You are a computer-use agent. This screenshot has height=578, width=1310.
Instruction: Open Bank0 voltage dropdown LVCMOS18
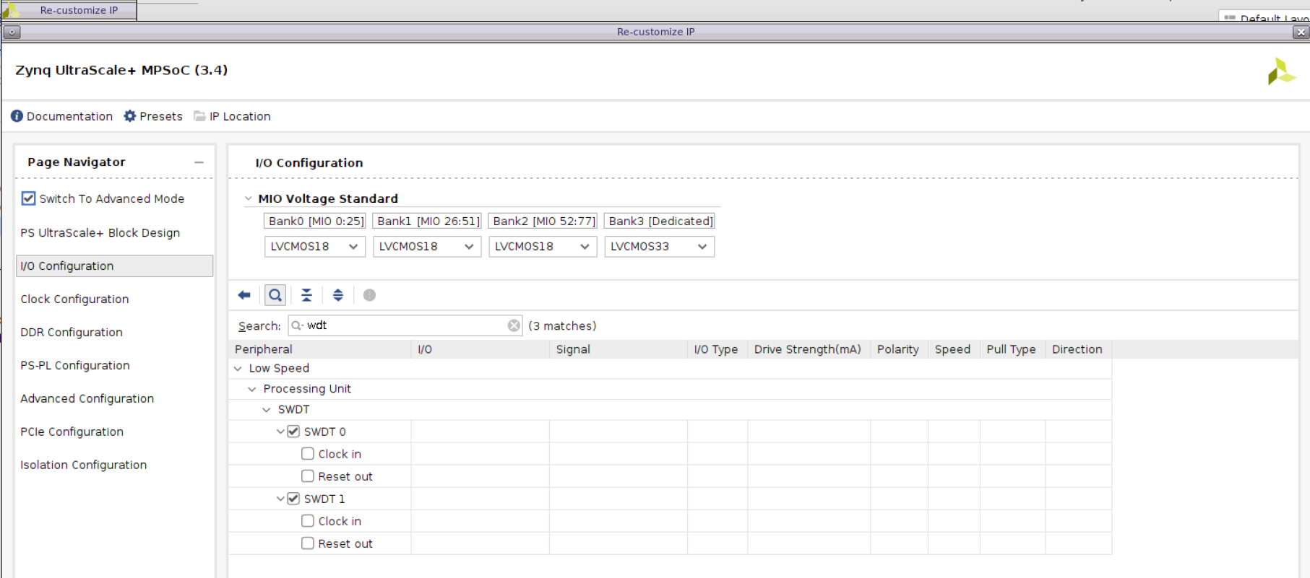click(315, 247)
